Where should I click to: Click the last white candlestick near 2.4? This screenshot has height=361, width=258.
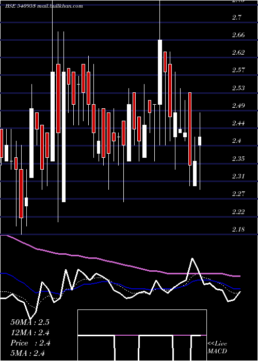click(x=200, y=141)
